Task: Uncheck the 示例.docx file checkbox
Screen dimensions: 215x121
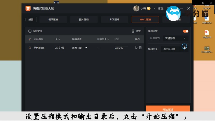Action: (30, 48)
